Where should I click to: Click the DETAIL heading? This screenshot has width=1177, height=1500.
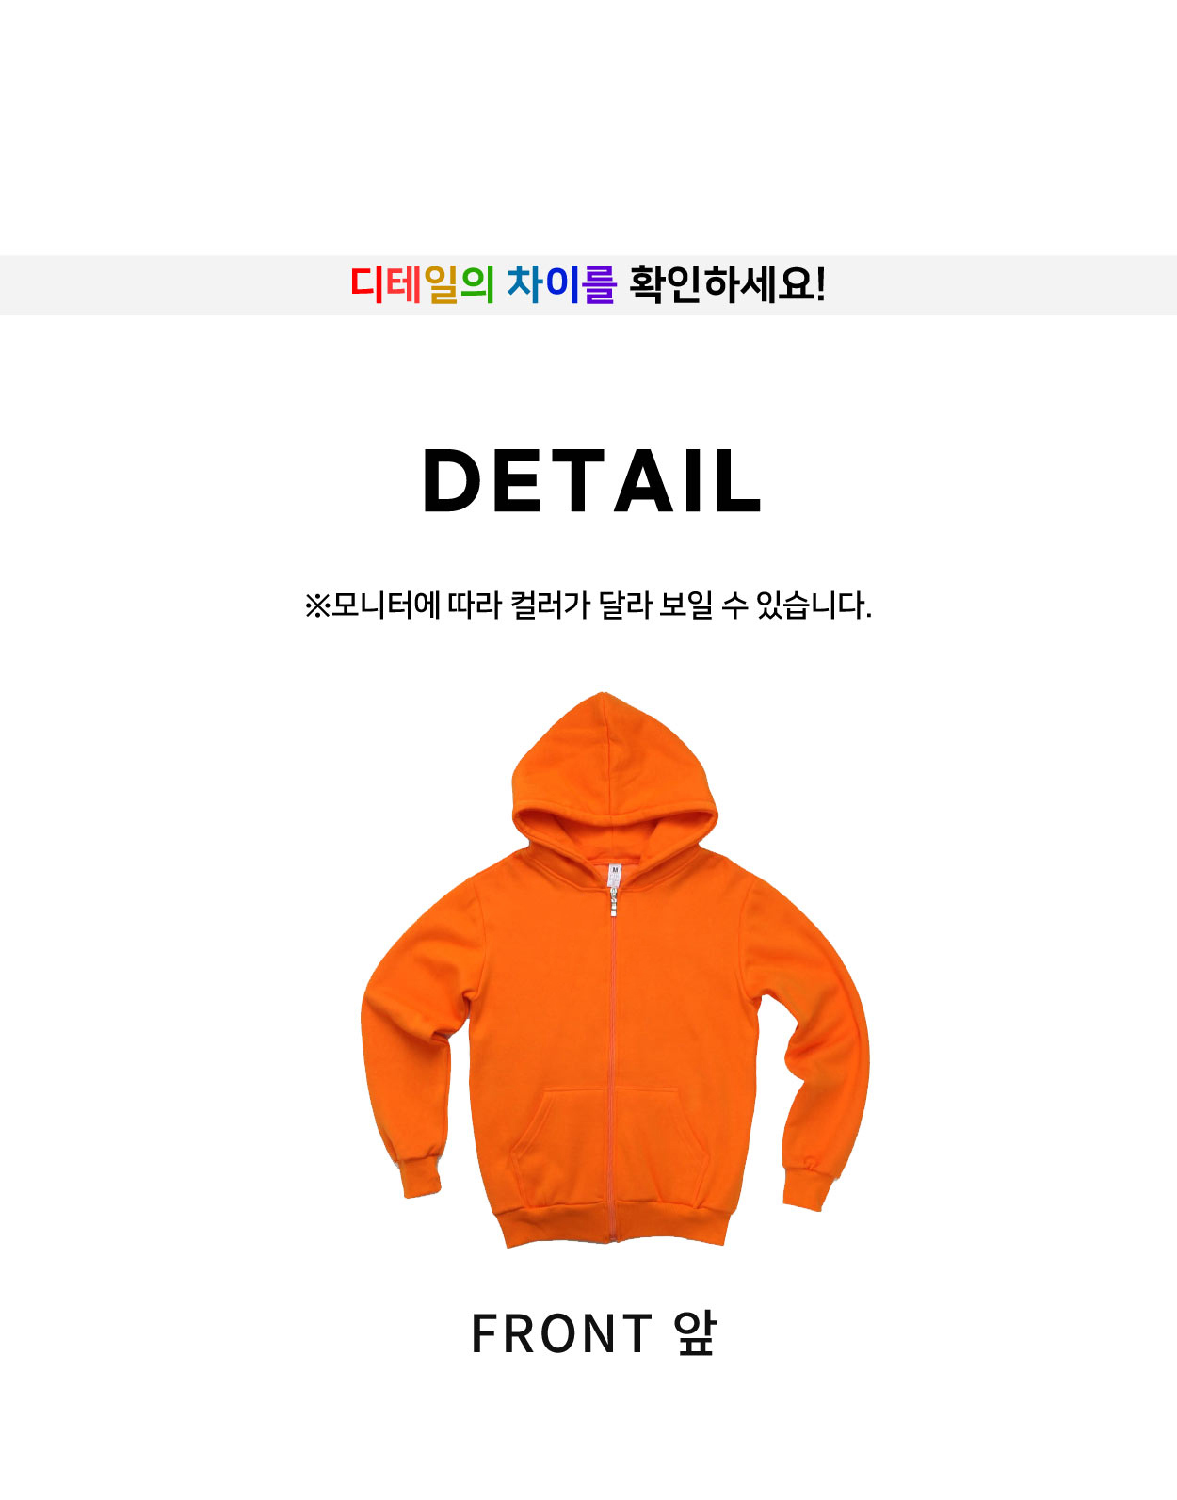[x=591, y=481]
